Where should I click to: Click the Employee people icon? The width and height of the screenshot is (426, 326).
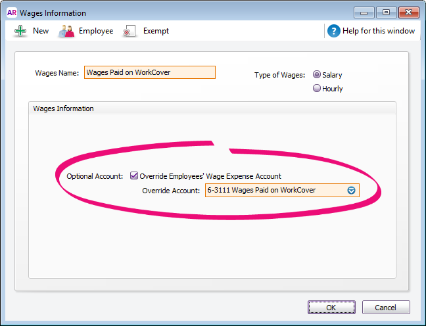pos(66,31)
